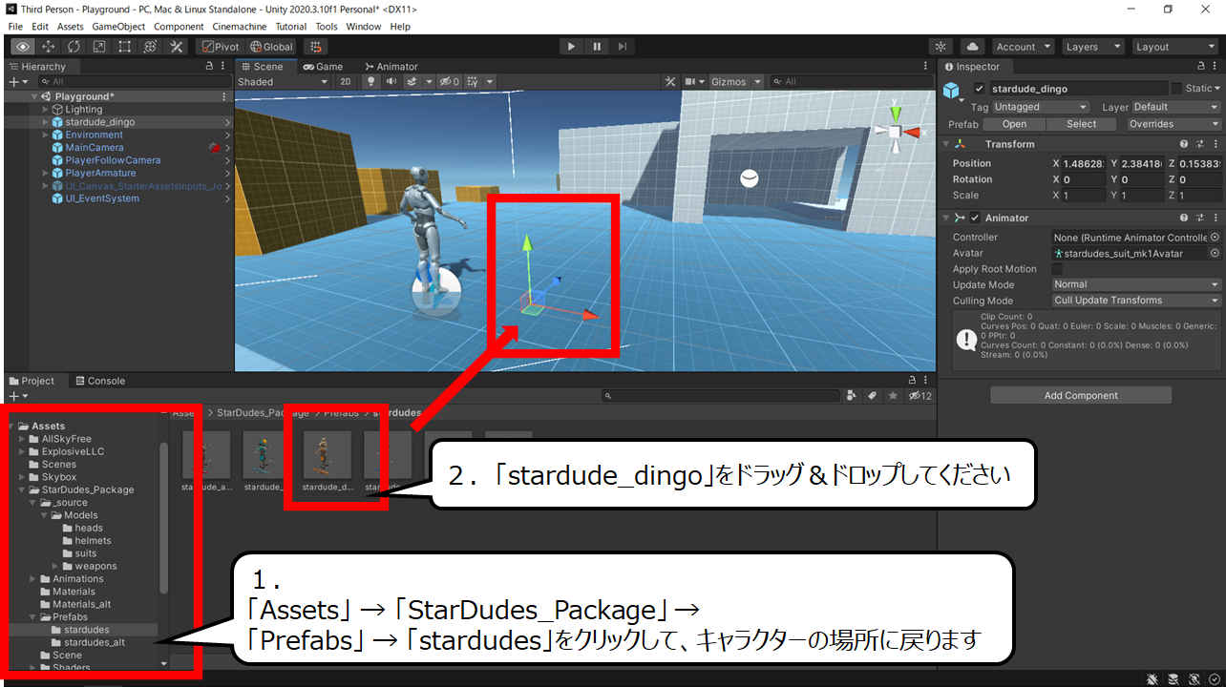Open Collab sun icon near Account
The image size is (1226, 687).
(x=941, y=47)
